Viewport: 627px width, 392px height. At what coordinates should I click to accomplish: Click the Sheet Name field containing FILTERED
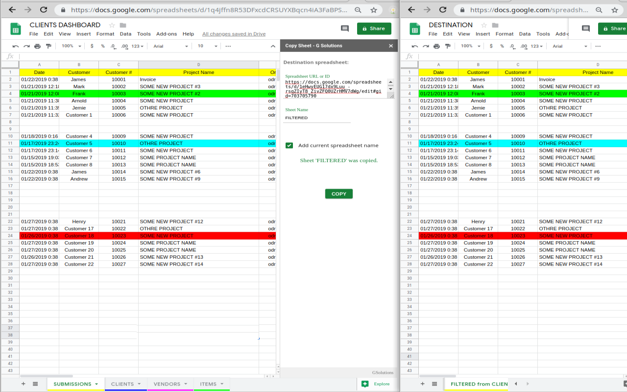coord(318,118)
